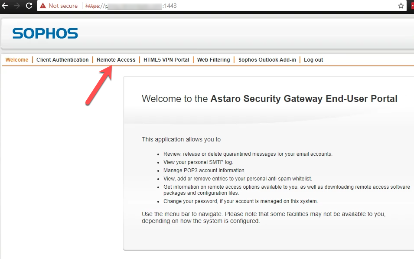
Task: Click the 'Not secure' label text
Action: [x=63, y=6]
